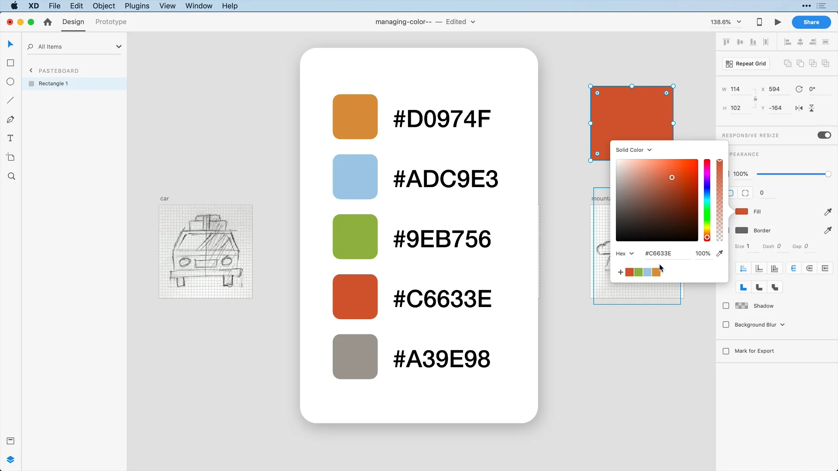Open the Plugins menu
Image resolution: width=838 pixels, height=471 pixels.
point(137,6)
